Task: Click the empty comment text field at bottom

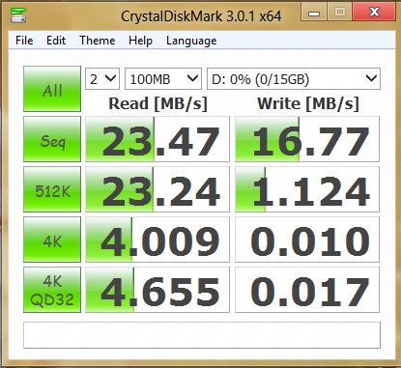Action: click(x=202, y=335)
